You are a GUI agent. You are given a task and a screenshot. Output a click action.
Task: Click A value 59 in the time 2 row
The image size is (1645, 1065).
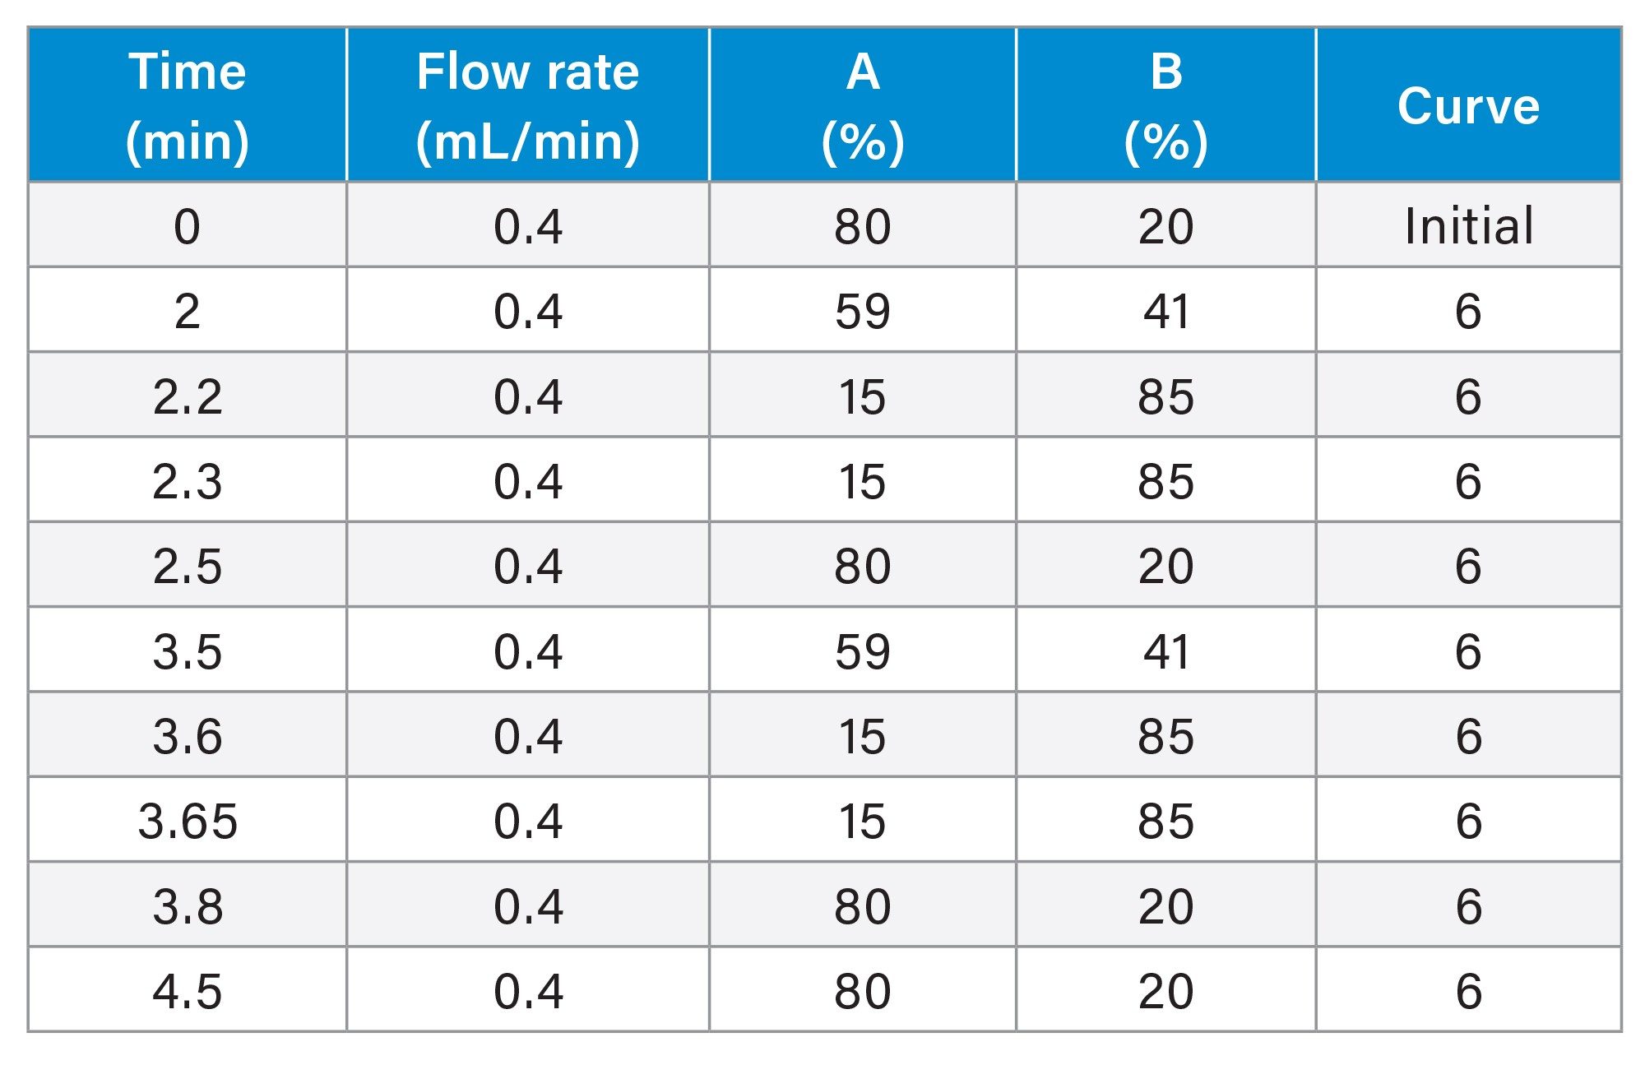pyautogui.click(x=862, y=310)
